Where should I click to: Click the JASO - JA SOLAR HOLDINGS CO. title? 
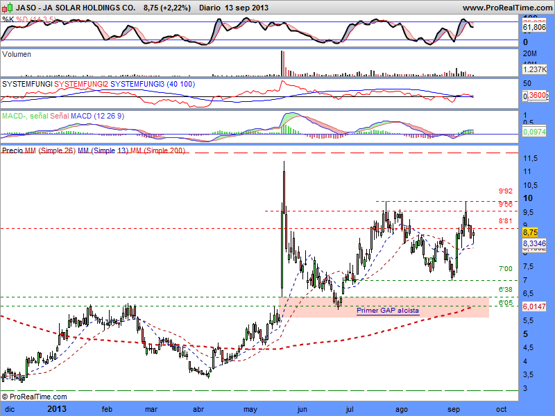76,8
